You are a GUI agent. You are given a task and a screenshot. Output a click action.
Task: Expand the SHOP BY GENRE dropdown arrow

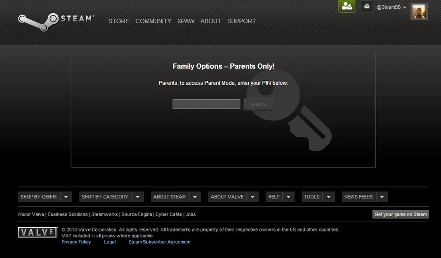66,197
